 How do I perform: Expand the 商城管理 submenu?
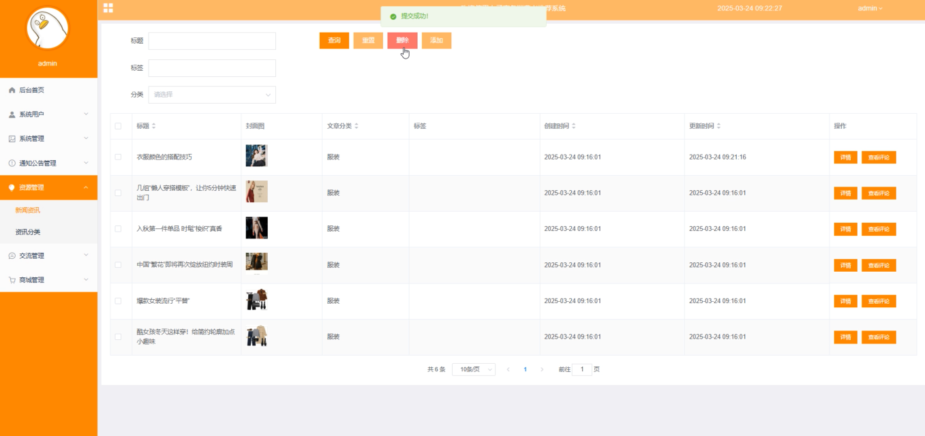click(x=86, y=279)
